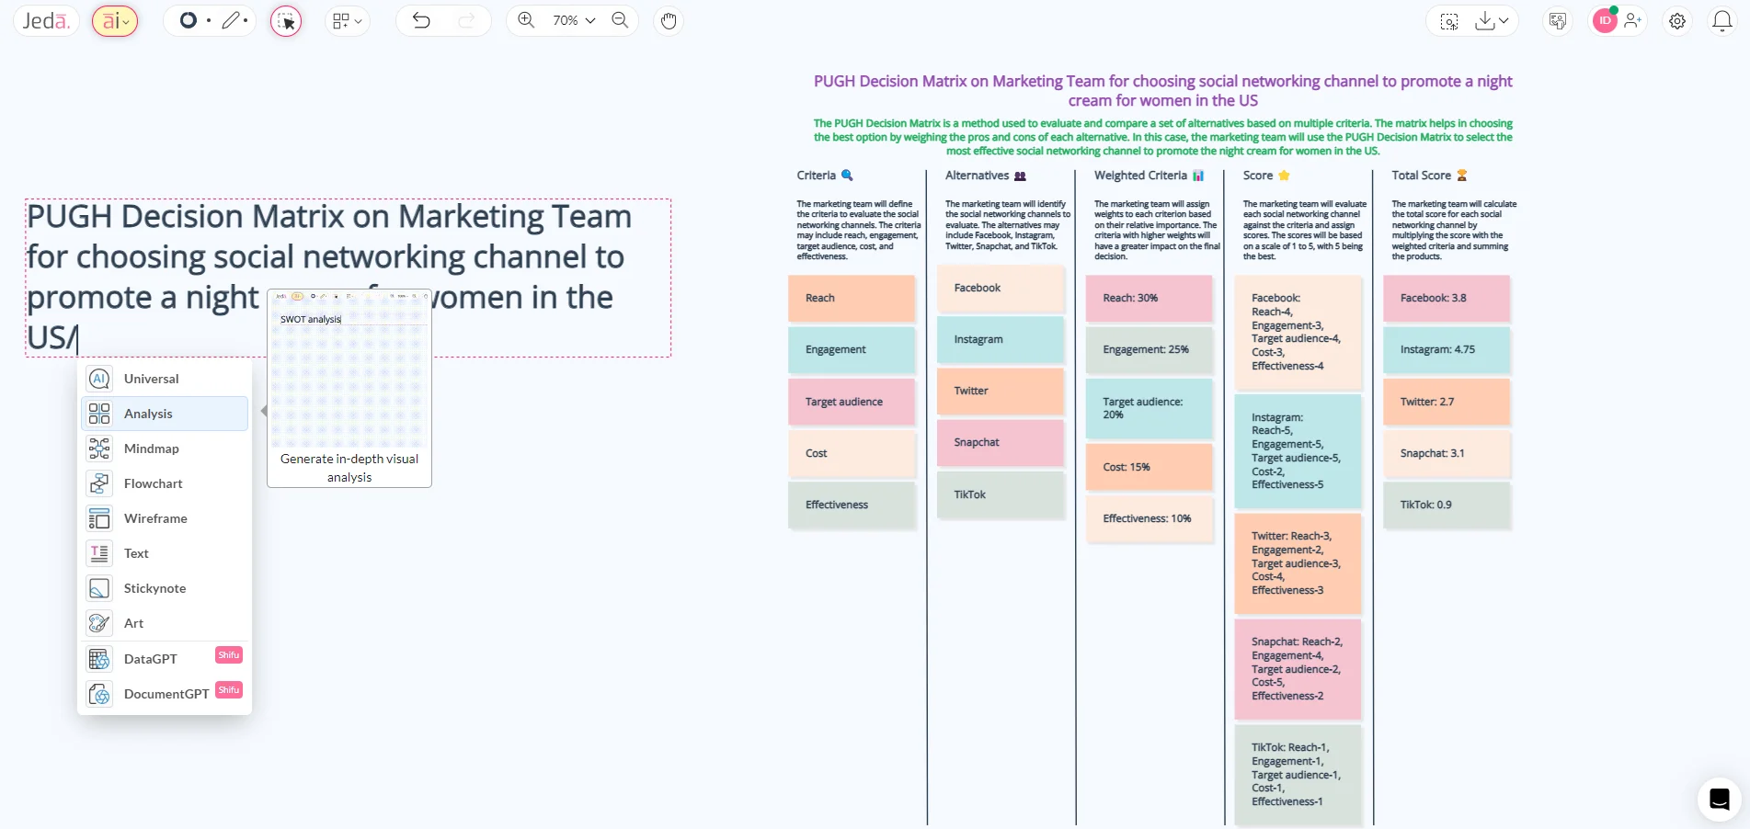Open the presentation mode icon
The image size is (1750, 829).
[1556, 20]
